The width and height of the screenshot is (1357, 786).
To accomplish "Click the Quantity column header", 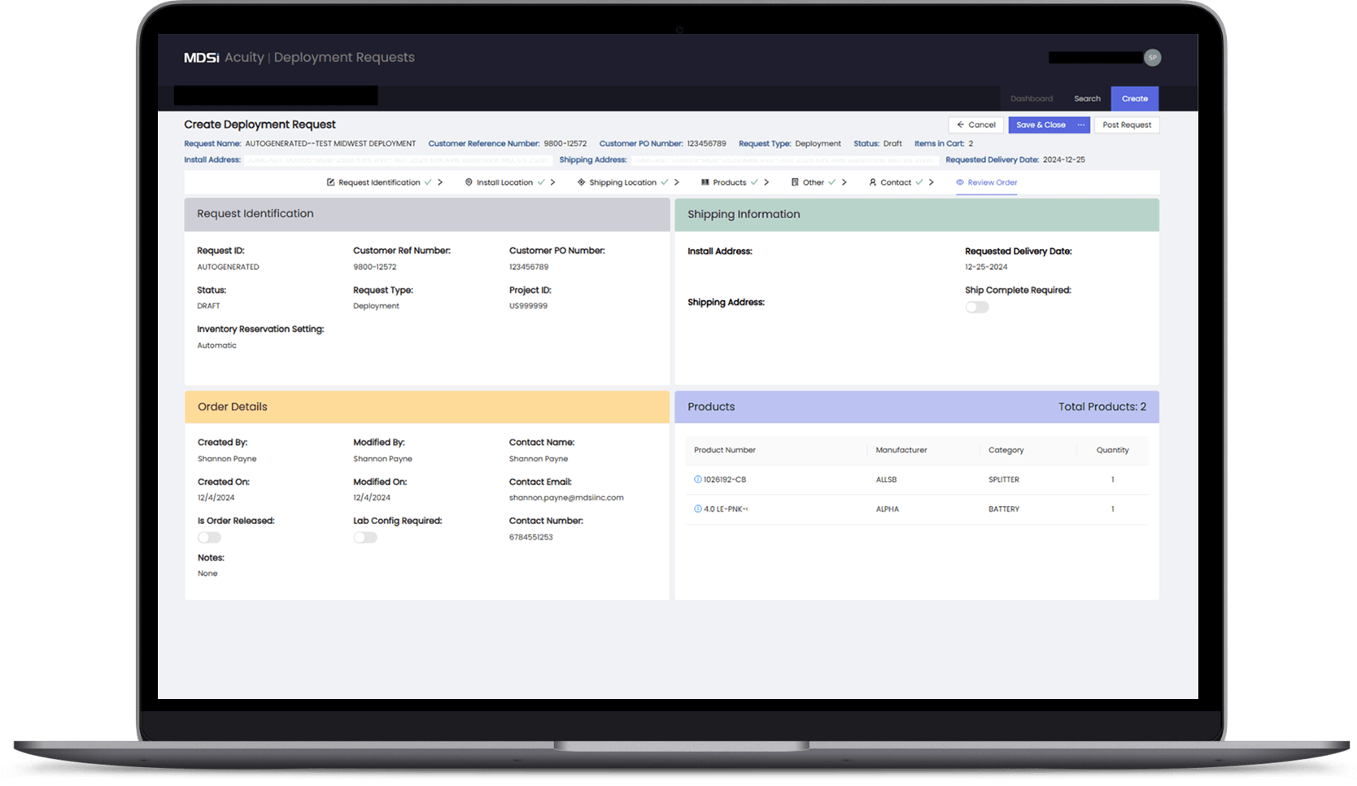I will click(1112, 450).
